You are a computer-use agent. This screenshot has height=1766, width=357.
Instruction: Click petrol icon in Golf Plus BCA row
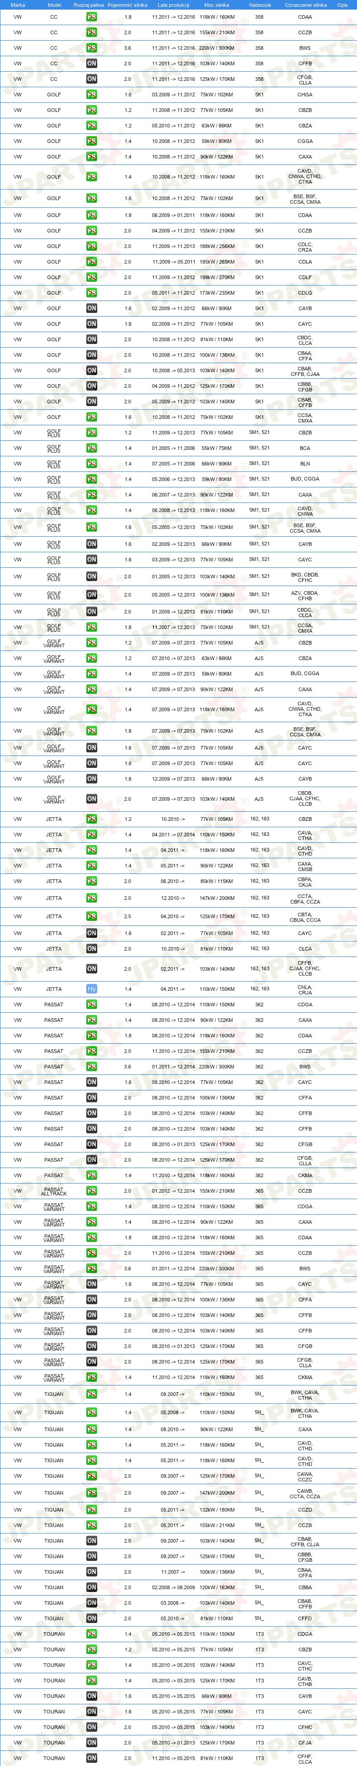(x=92, y=449)
